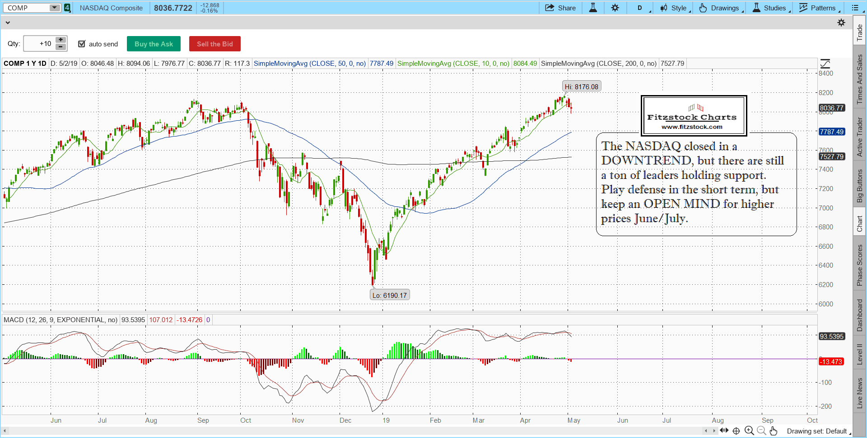Increase quantity with the plus stepper
The image size is (867, 438).
pyautogui.click(x=61, y=40)
